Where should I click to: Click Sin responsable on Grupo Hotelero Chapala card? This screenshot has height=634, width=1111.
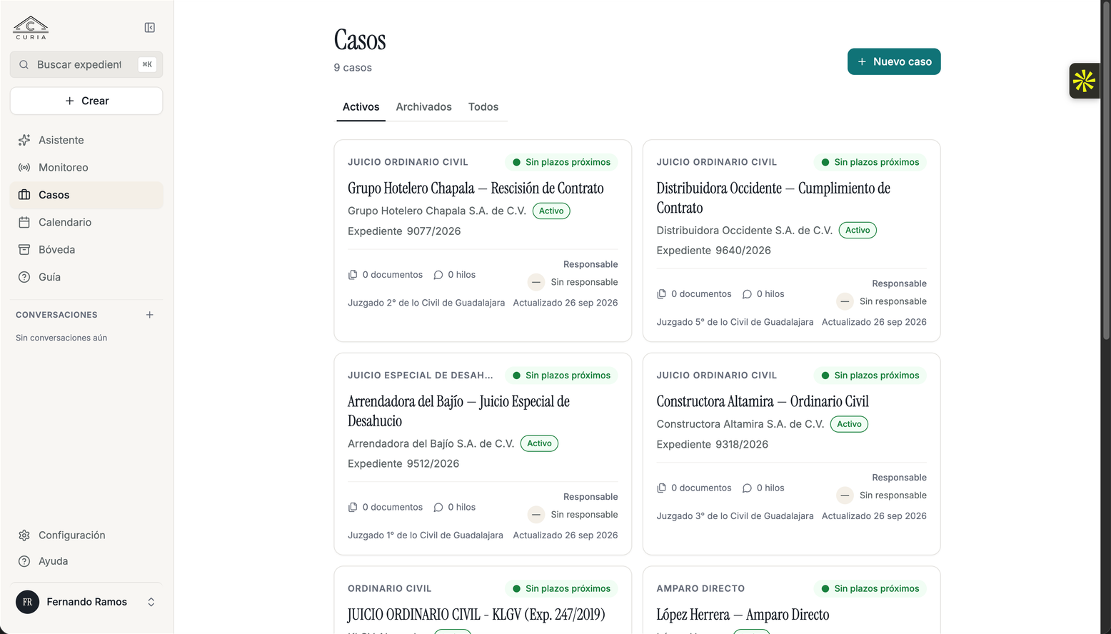coord(584,282)
